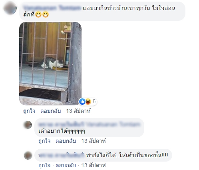
Task: Like the top comment with ถูกใจ
Action: pos(29,111)
